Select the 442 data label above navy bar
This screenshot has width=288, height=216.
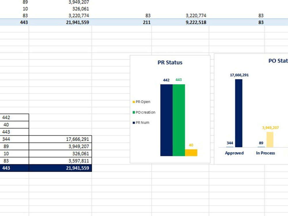(166, 80)
